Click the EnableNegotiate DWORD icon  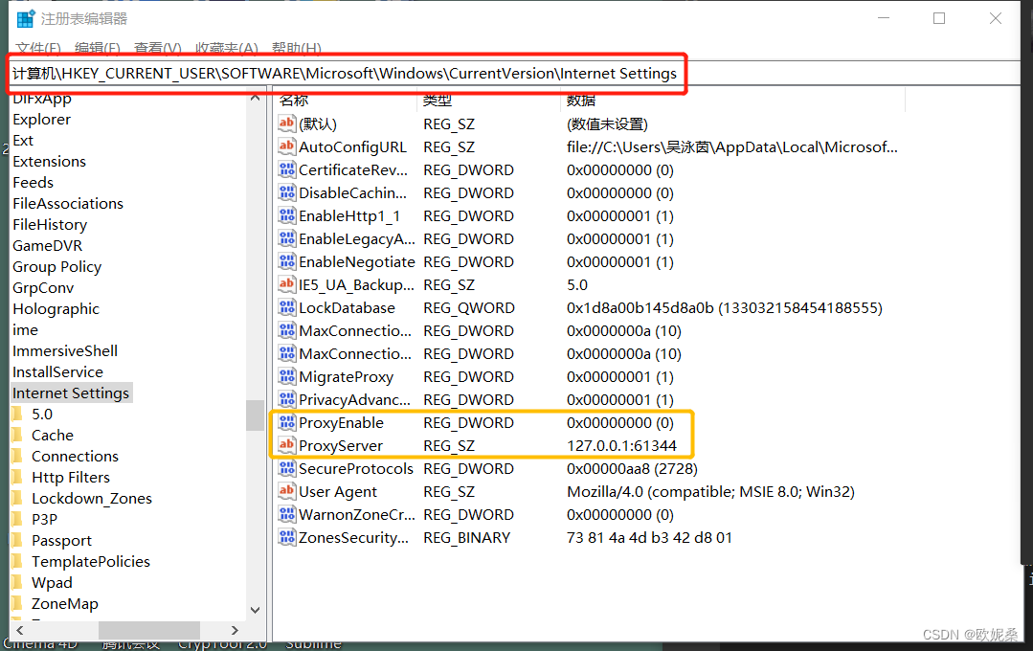[286, 261]
